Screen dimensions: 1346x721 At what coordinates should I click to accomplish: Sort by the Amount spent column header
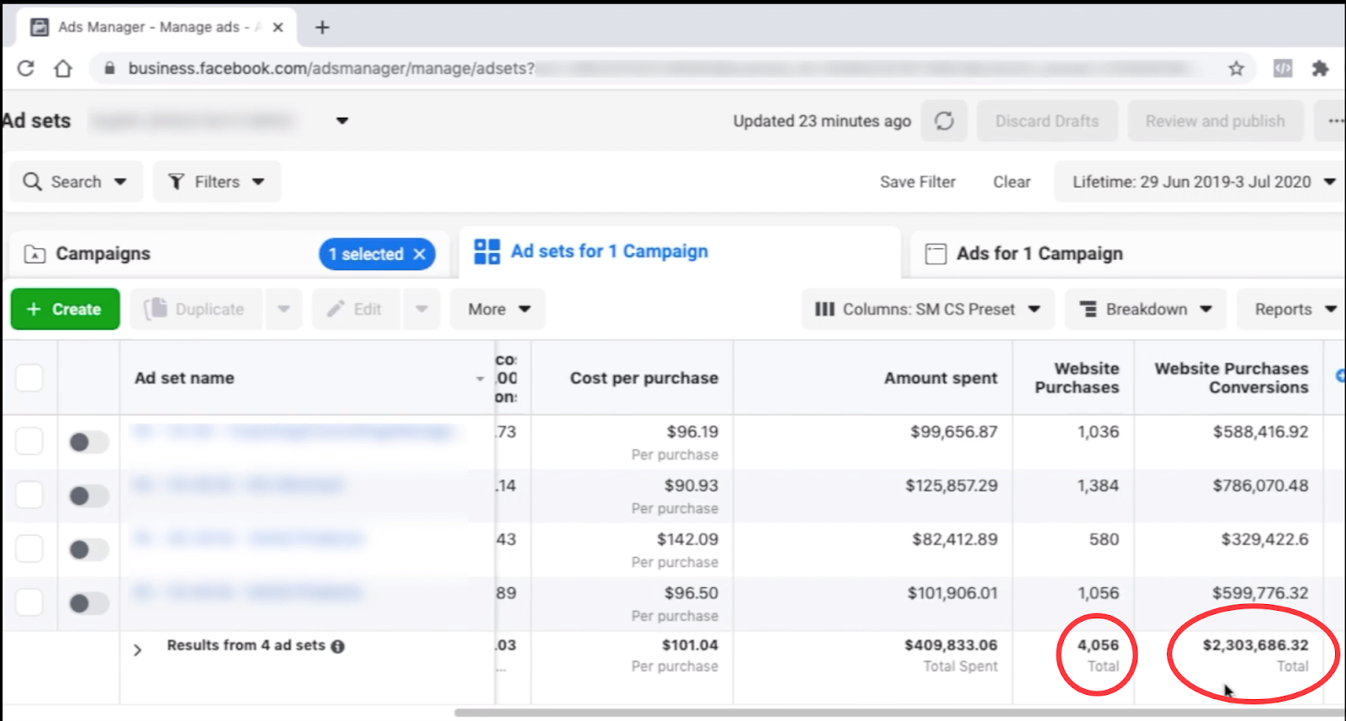coord(941,379)
